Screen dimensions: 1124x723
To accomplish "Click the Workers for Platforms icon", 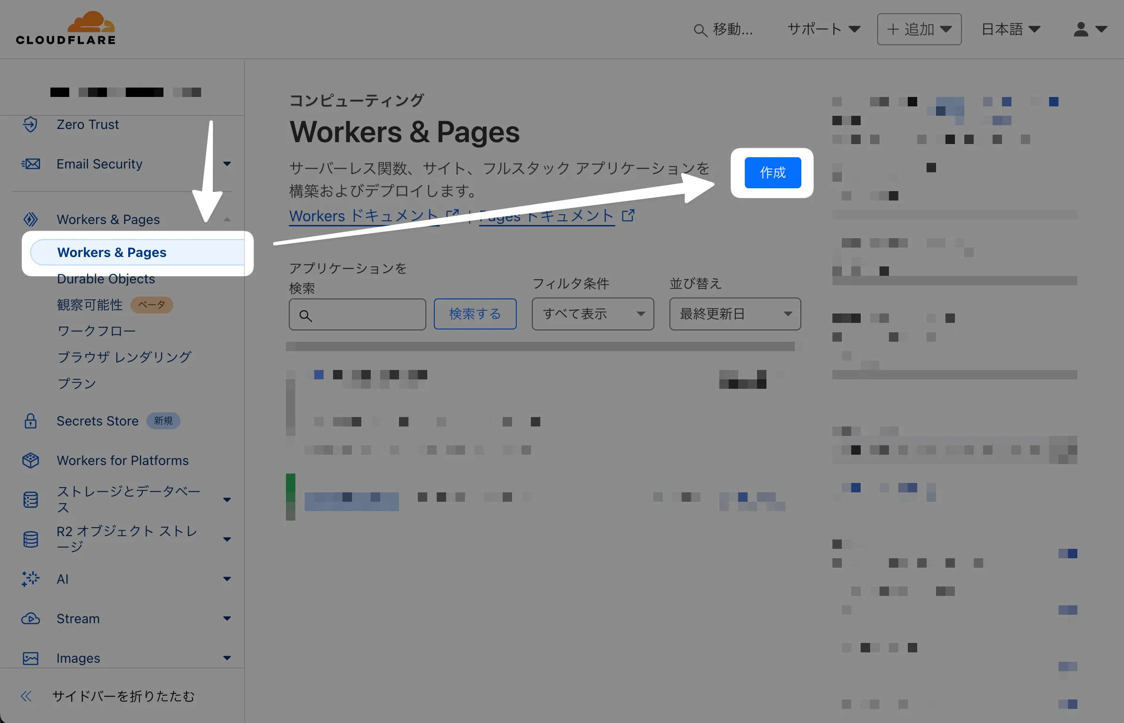I will coord(31,460).
